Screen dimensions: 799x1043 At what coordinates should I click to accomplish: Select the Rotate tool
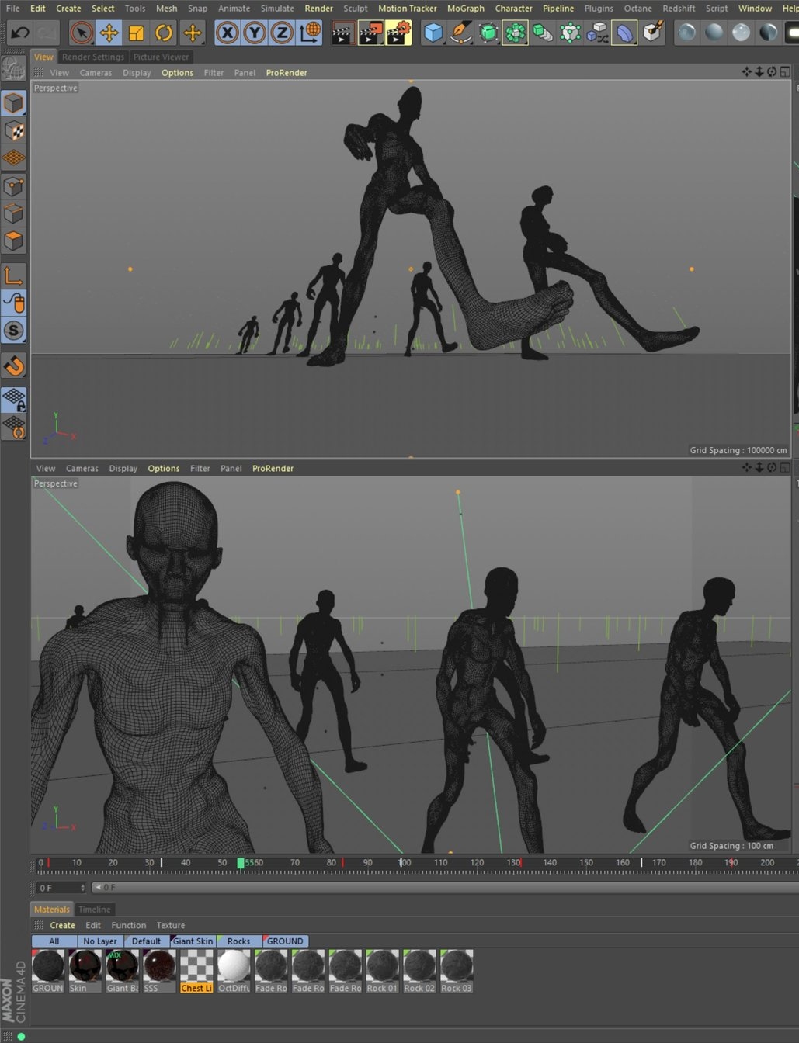pos(164,33)
